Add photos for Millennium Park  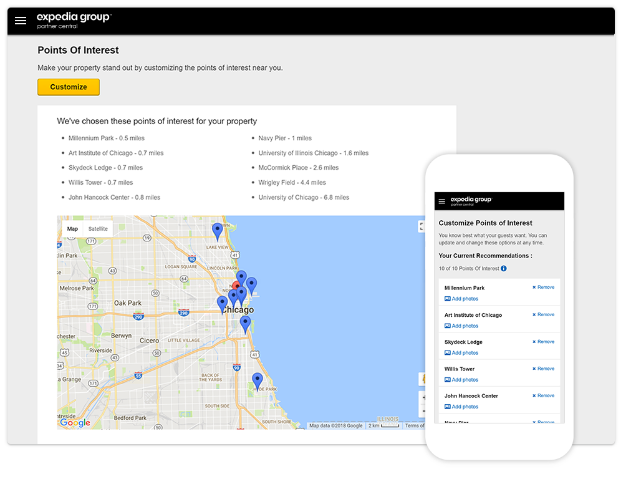coord(461,299)
